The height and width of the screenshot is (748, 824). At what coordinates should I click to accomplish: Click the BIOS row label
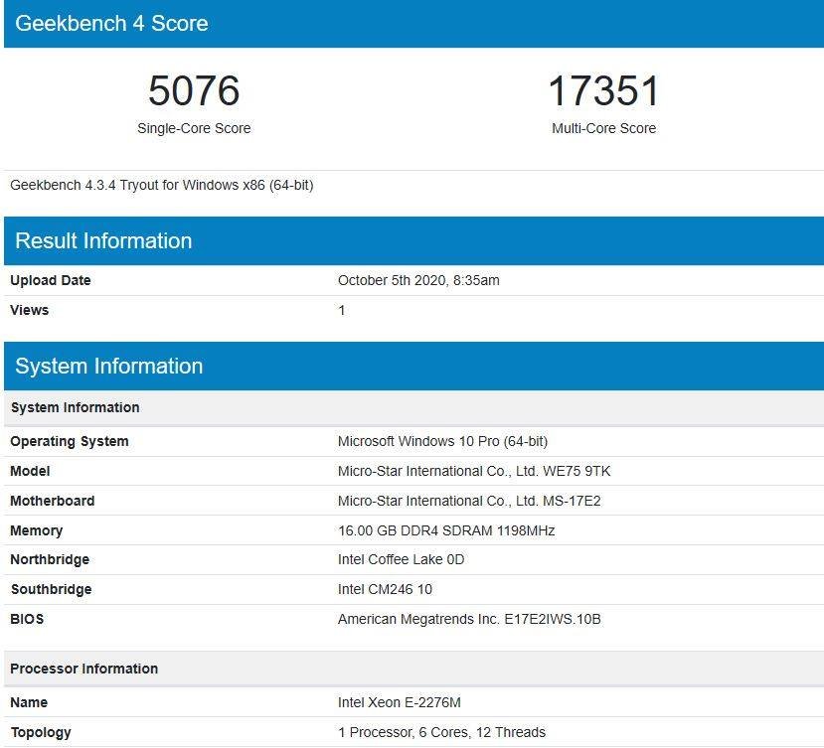coord(27,619)
